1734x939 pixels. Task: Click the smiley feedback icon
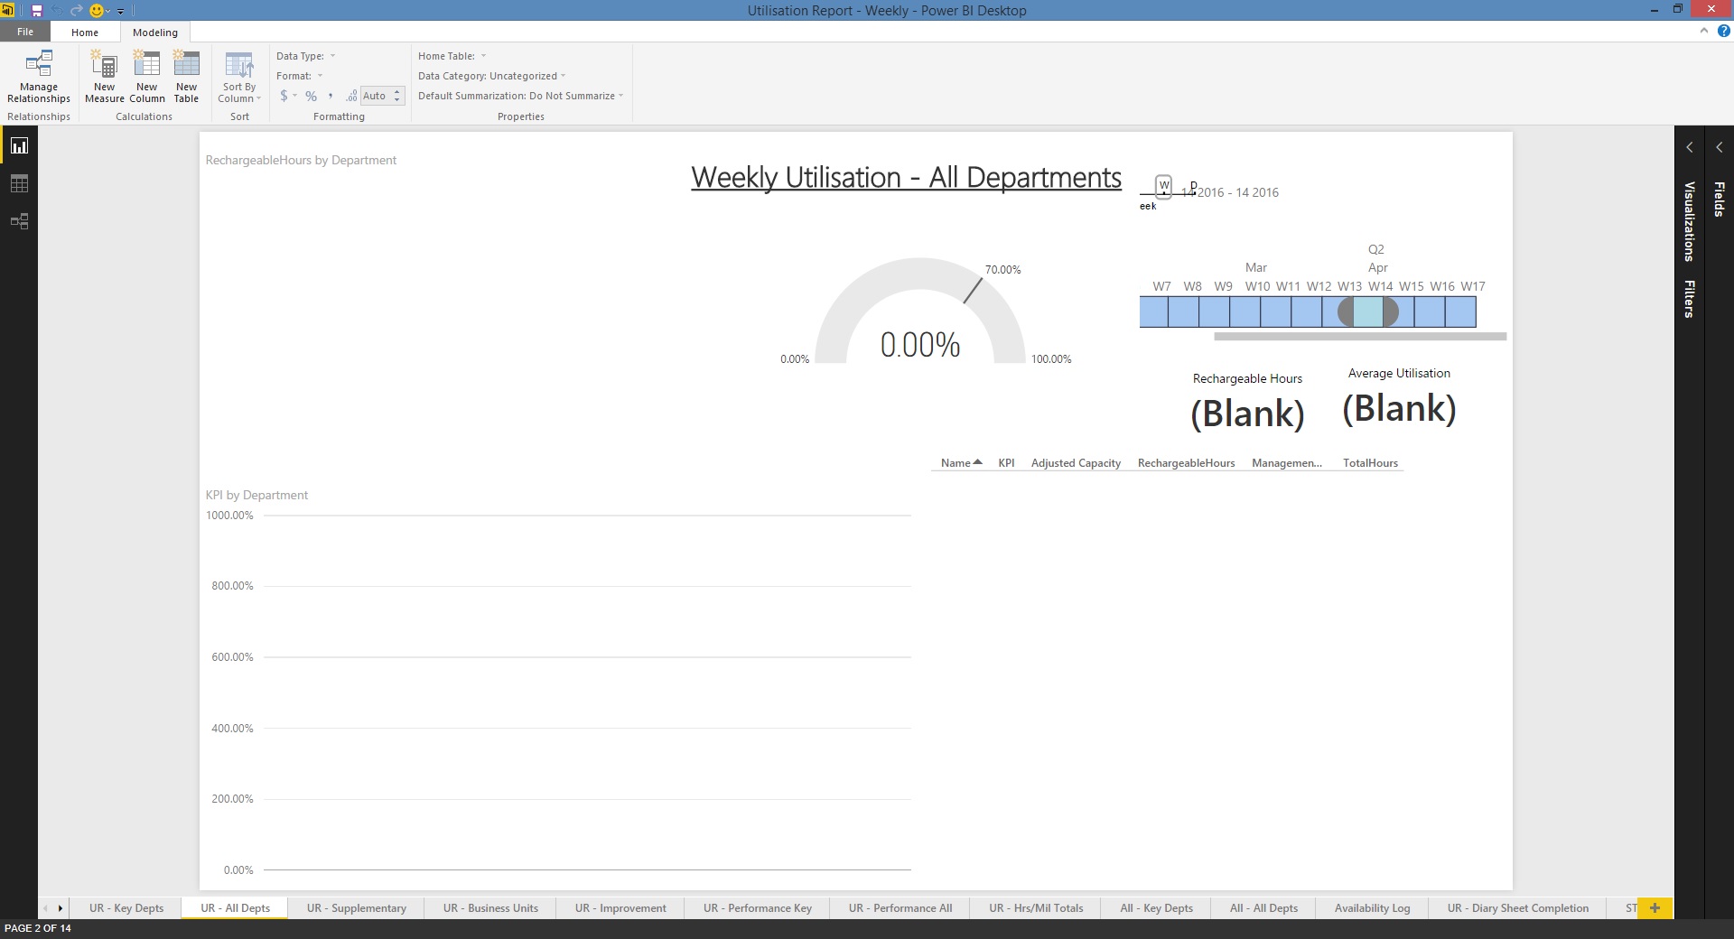97,11
